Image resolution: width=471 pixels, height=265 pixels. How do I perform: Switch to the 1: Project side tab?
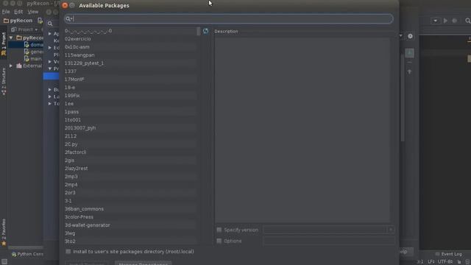tap(4, 44)
